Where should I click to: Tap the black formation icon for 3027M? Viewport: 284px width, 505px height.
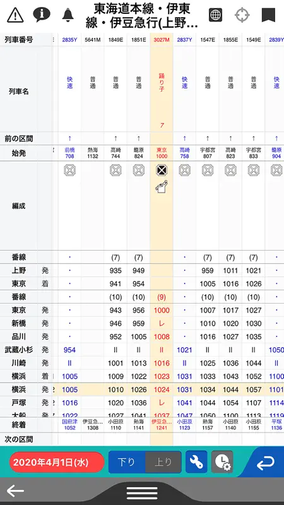click(x=162, y=170)
